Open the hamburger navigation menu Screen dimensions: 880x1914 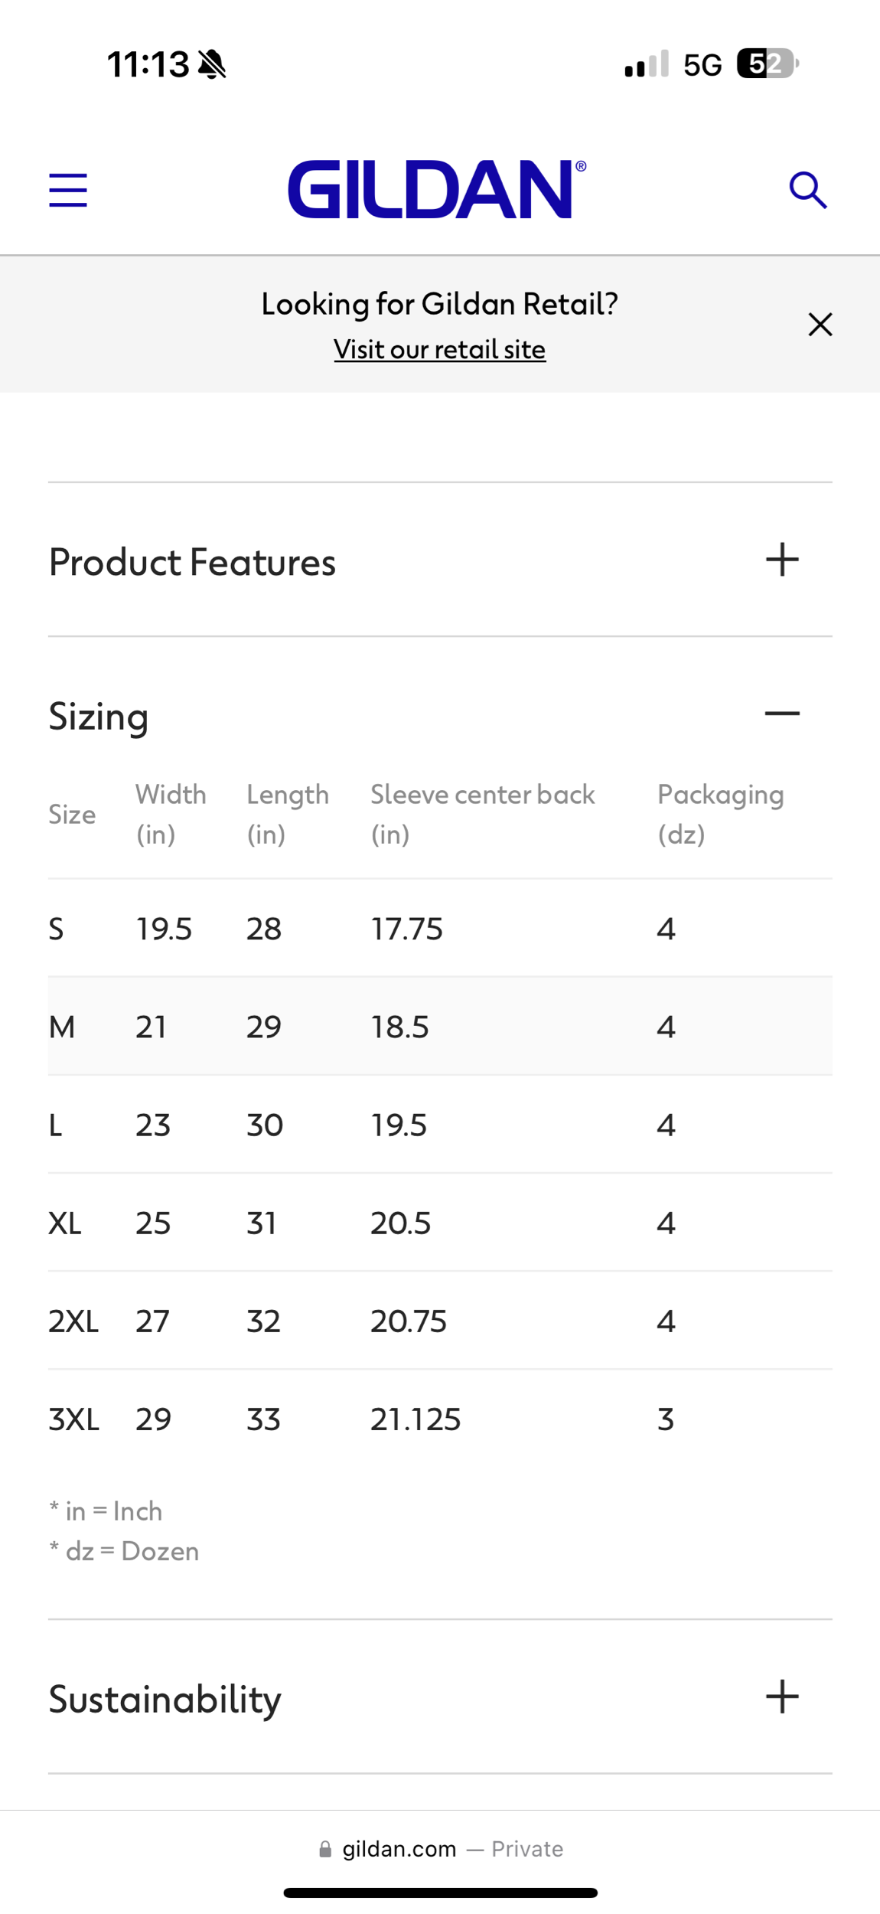(68, 190)
